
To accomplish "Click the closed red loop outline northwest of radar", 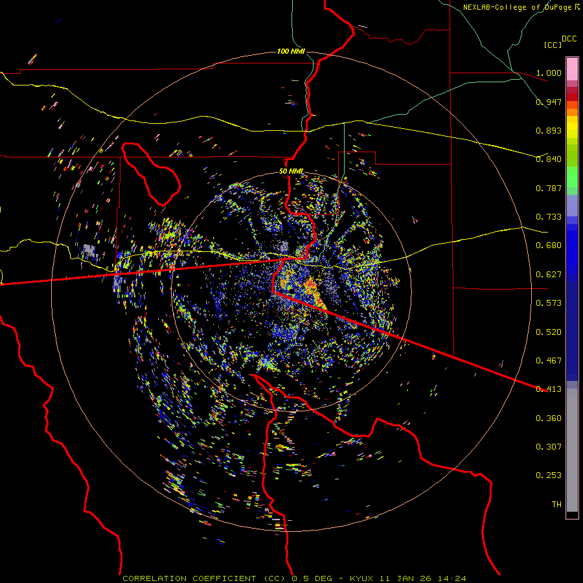I will point(151,174).
